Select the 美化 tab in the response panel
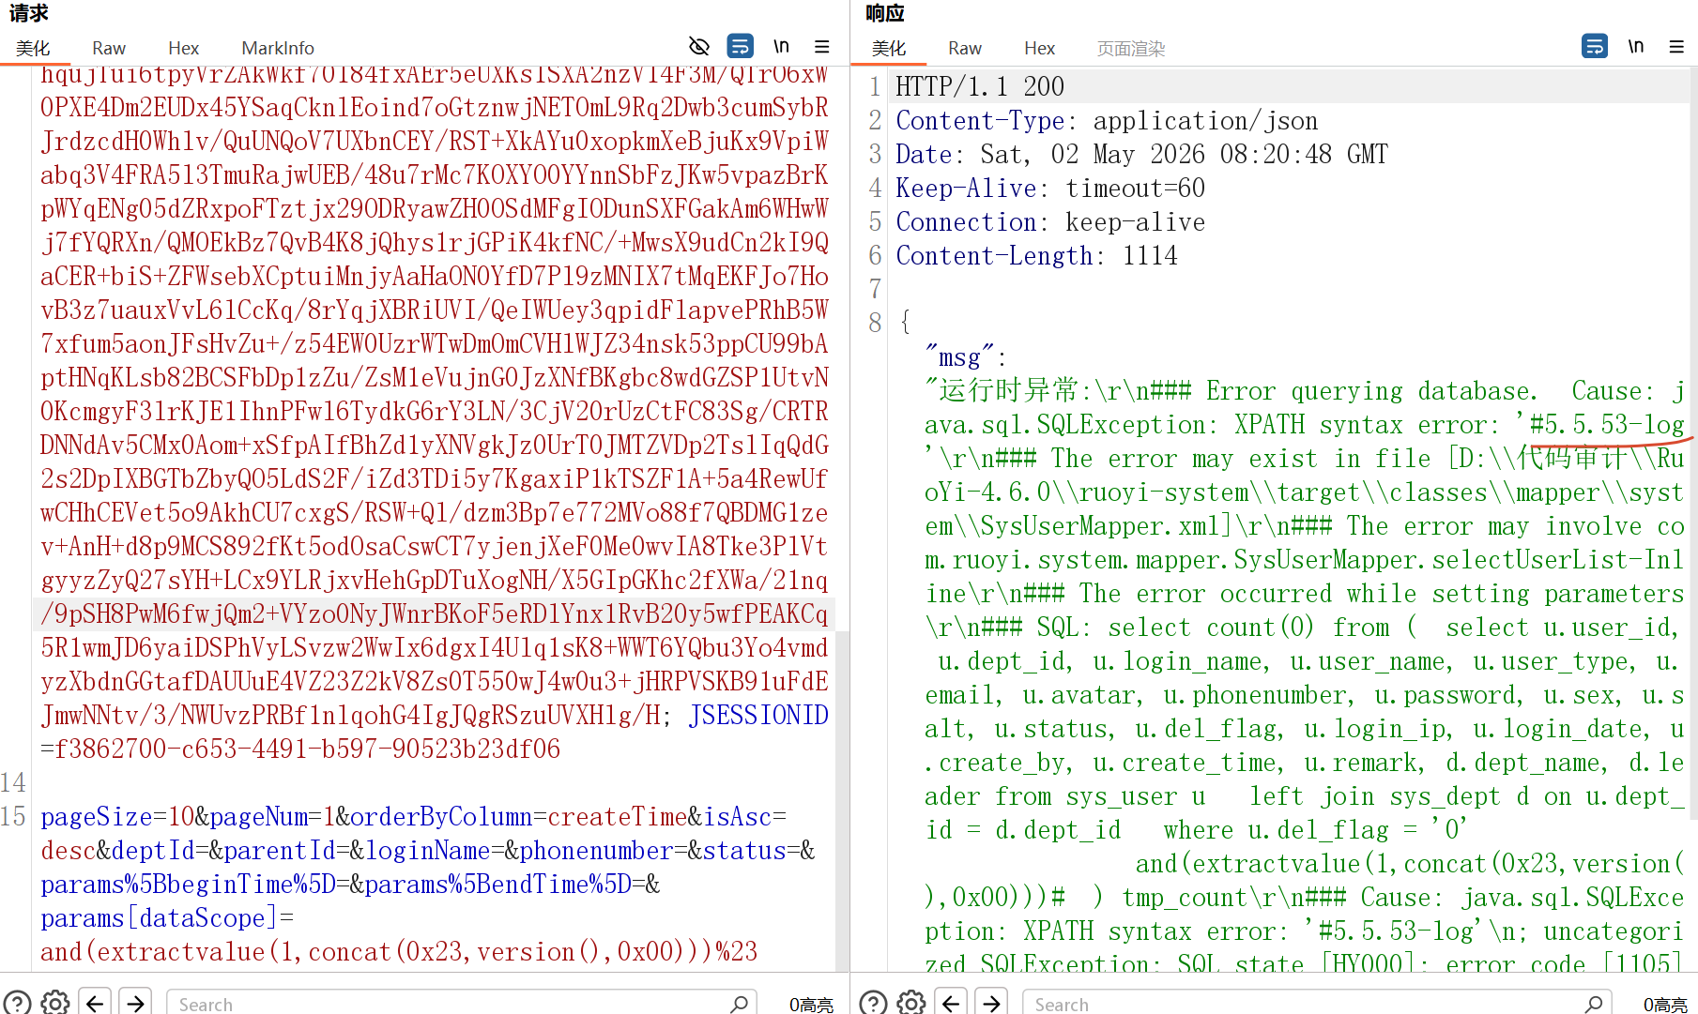This screenshot has height=1014, width=1698. coord(888,48)
